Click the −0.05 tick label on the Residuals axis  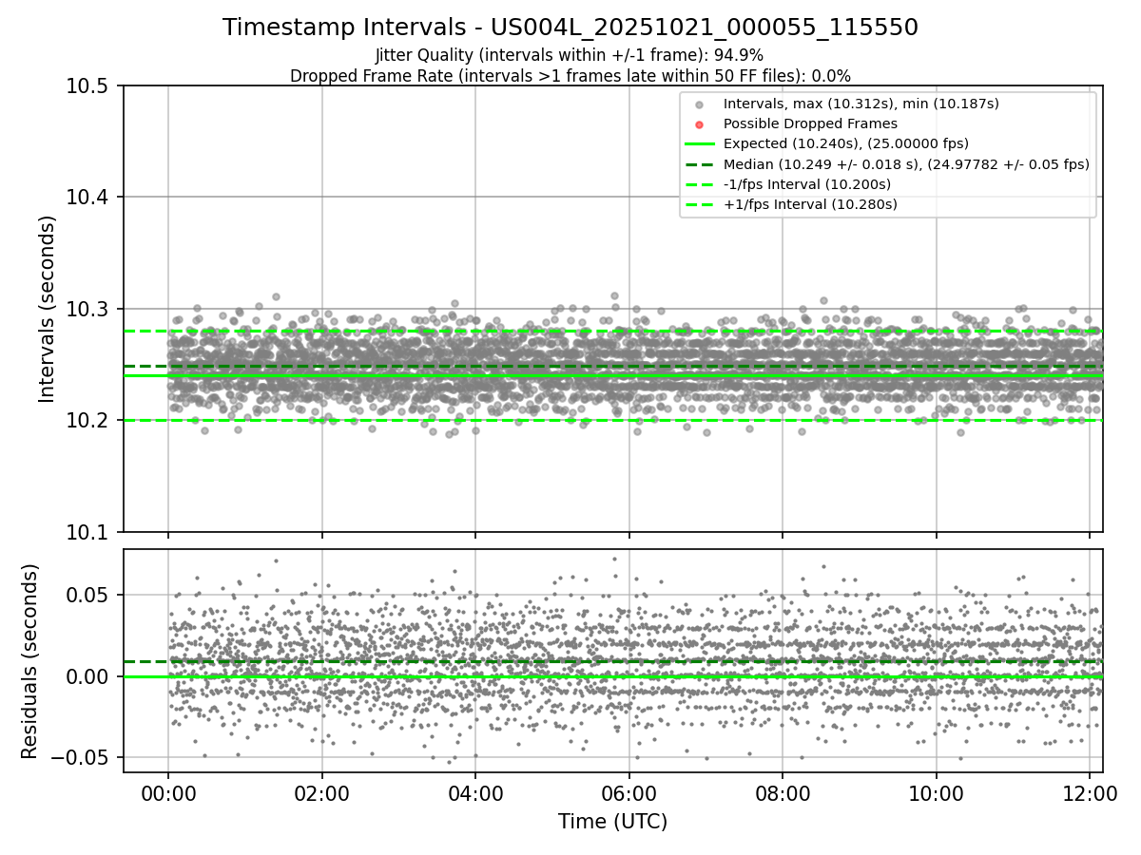(x=82, y=758)
